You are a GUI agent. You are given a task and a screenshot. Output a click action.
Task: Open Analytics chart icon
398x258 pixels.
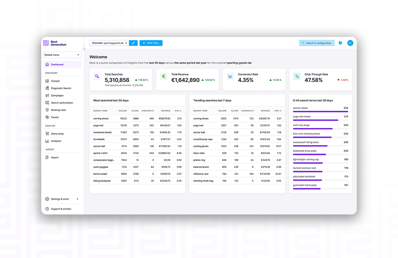tap(47, 141)
